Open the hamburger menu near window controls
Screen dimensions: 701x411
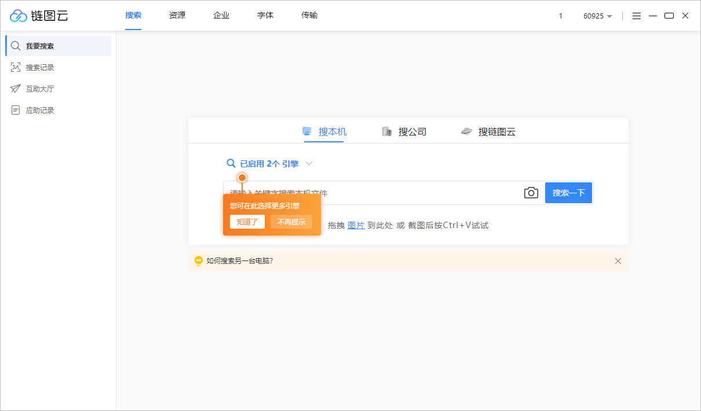tap(637, 16)
